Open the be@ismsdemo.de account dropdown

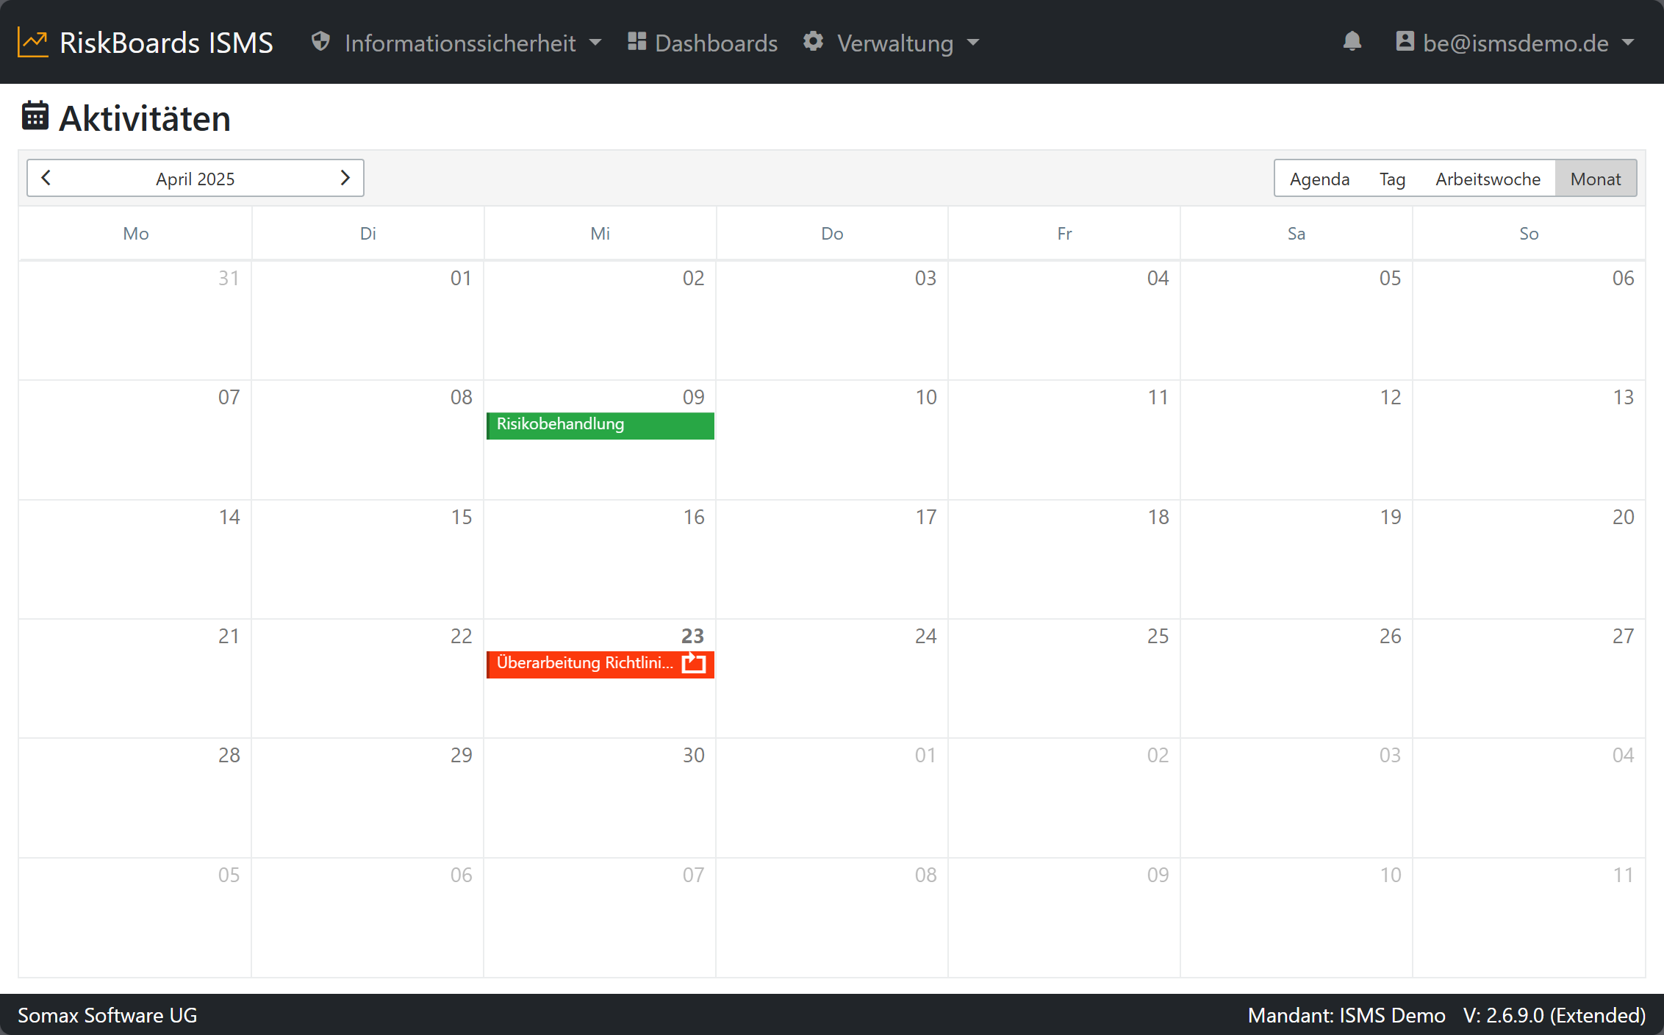click(x=1516, y=43)
